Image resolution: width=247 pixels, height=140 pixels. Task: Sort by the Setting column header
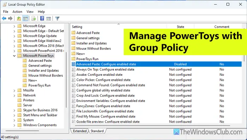coord(119,26)
